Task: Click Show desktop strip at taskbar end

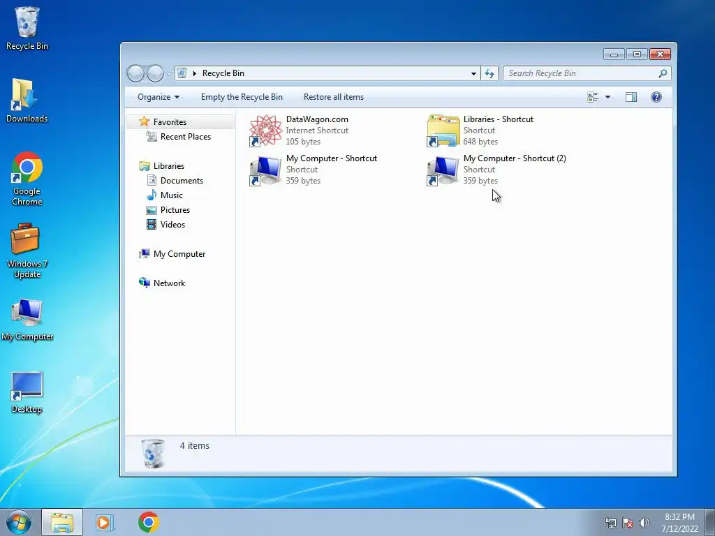Action: click(x=710, y=522)
